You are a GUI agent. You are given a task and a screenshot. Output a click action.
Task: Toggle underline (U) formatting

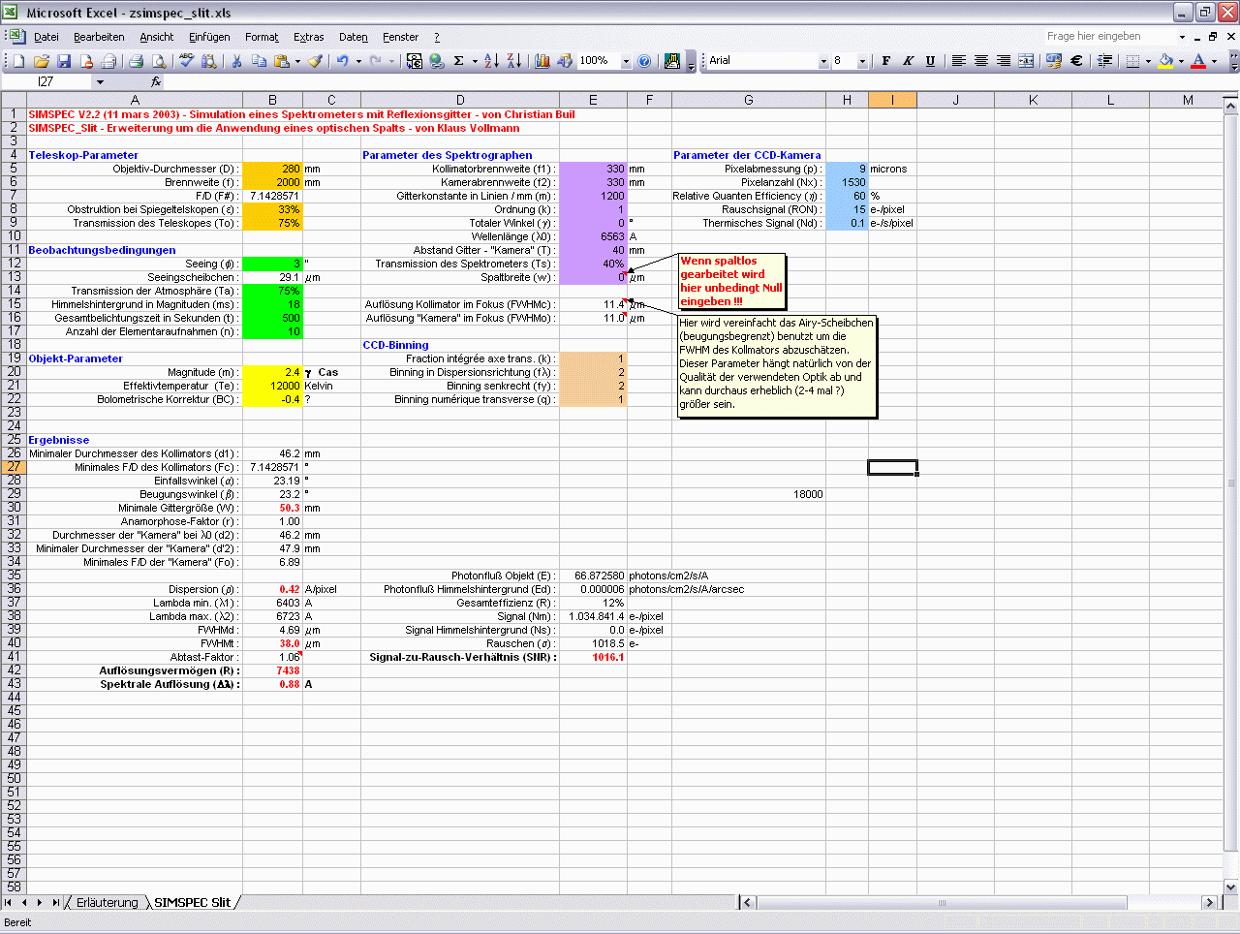click(930, 61)
